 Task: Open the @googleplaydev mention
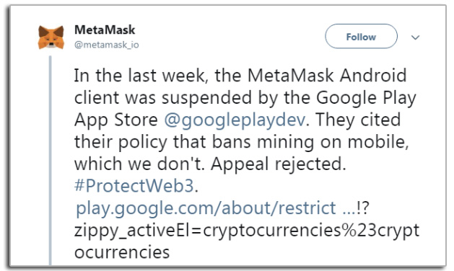click(x=235, y=120)
